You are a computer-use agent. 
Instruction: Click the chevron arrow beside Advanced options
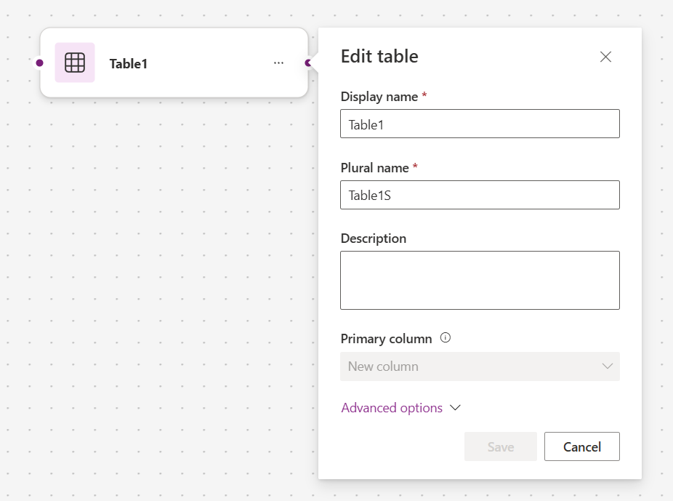[456, 408]
